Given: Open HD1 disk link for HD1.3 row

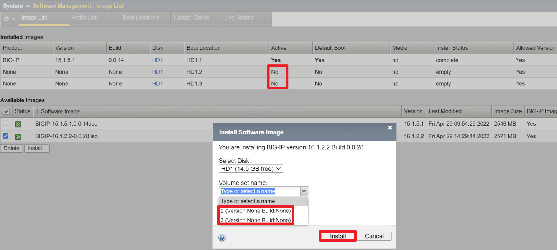Looking at the screenshot, I should (x=158, y=84).
